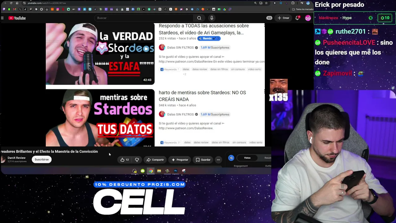The image size is (396, 223).
Task: Like the video with thumbs up
Action: click(x=125, y=160)
